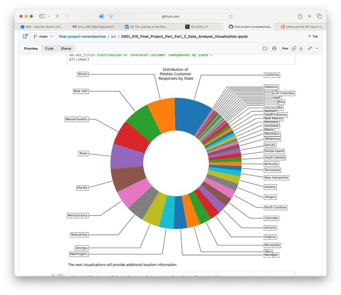
Task: Jump to Top of the file
Action: click(313, 36)
